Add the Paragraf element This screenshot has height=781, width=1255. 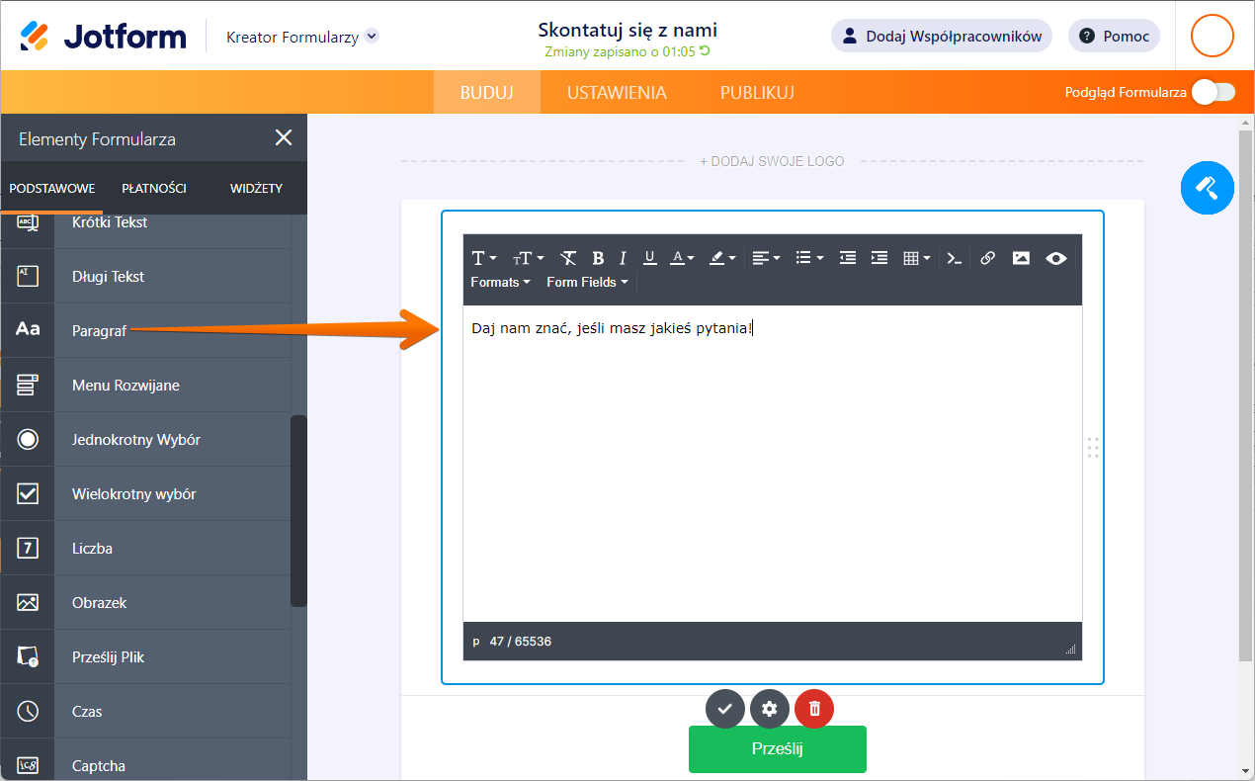146,331
